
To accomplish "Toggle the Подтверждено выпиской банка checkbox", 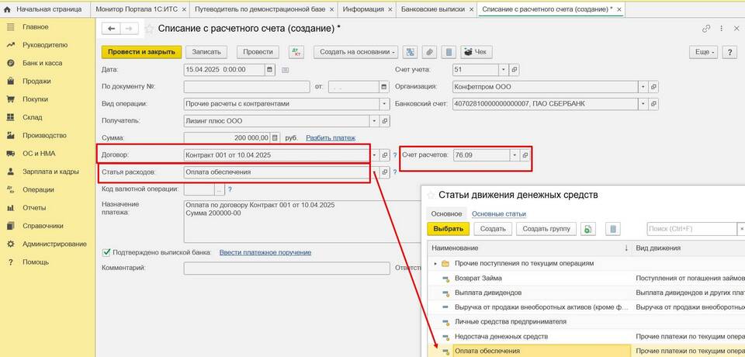I will 106,252.
